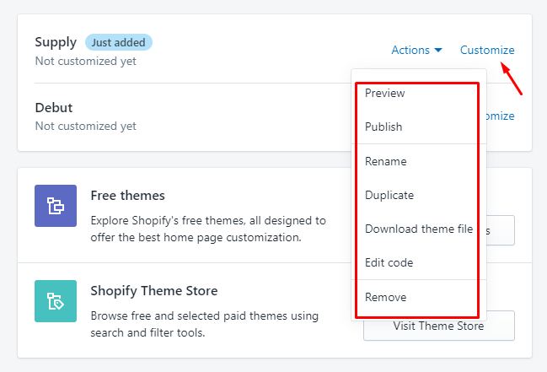547x372 pixels.
Task: Open Edit code from the Actions menu
Action: (389, 262)
